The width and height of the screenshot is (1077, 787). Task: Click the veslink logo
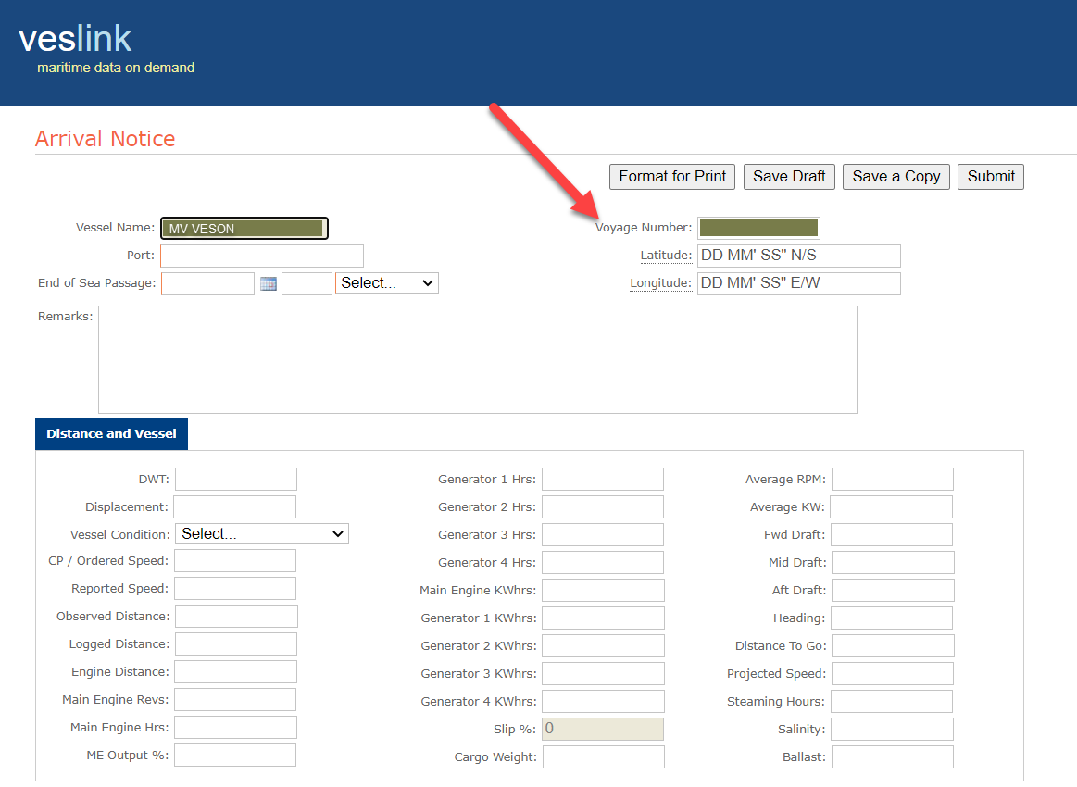[x=74, y=39]
